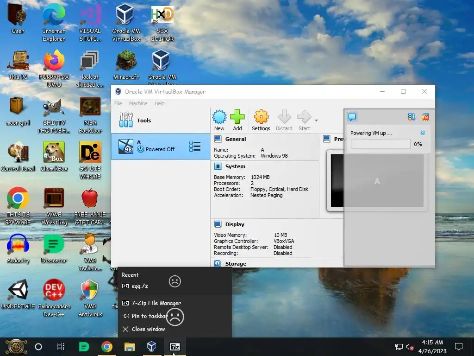Open the Help menu
This screenshot has height=356, width=474.
tap(160, 103)
